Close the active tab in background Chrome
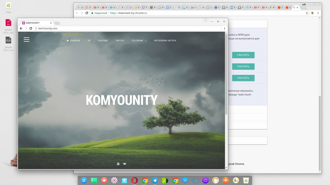This screenshot has height=185, width=330. (x=297, y=7)
